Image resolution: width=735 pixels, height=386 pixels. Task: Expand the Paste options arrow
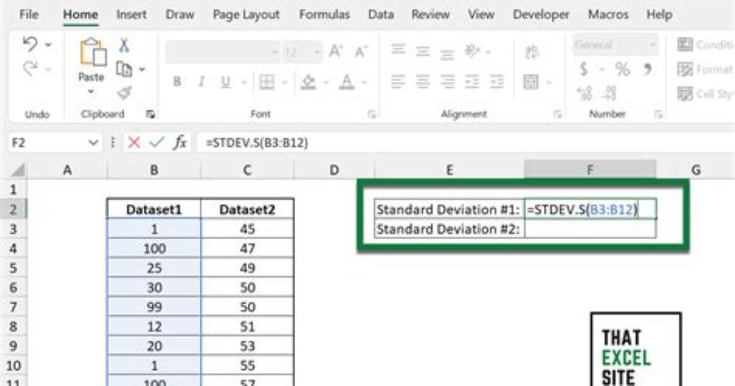tap(91, 92)
